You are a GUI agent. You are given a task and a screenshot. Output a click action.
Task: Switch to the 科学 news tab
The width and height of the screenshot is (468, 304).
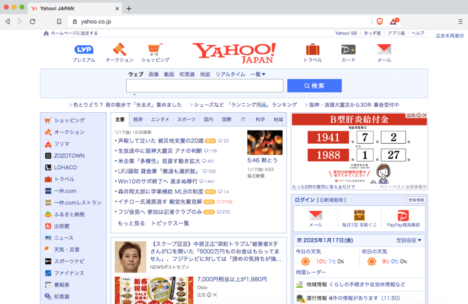click(x=260, y=120)
